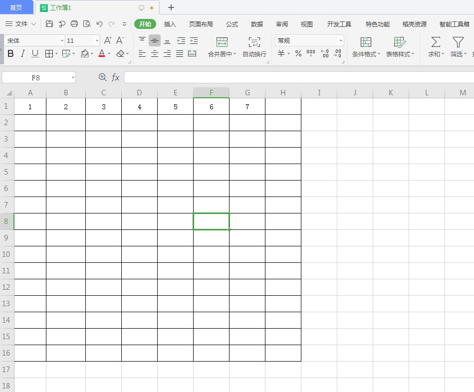The width and height of the screenshot is (474, 392).
Task: Click the Eraser clear-format icon
Action: click(120, 53)
